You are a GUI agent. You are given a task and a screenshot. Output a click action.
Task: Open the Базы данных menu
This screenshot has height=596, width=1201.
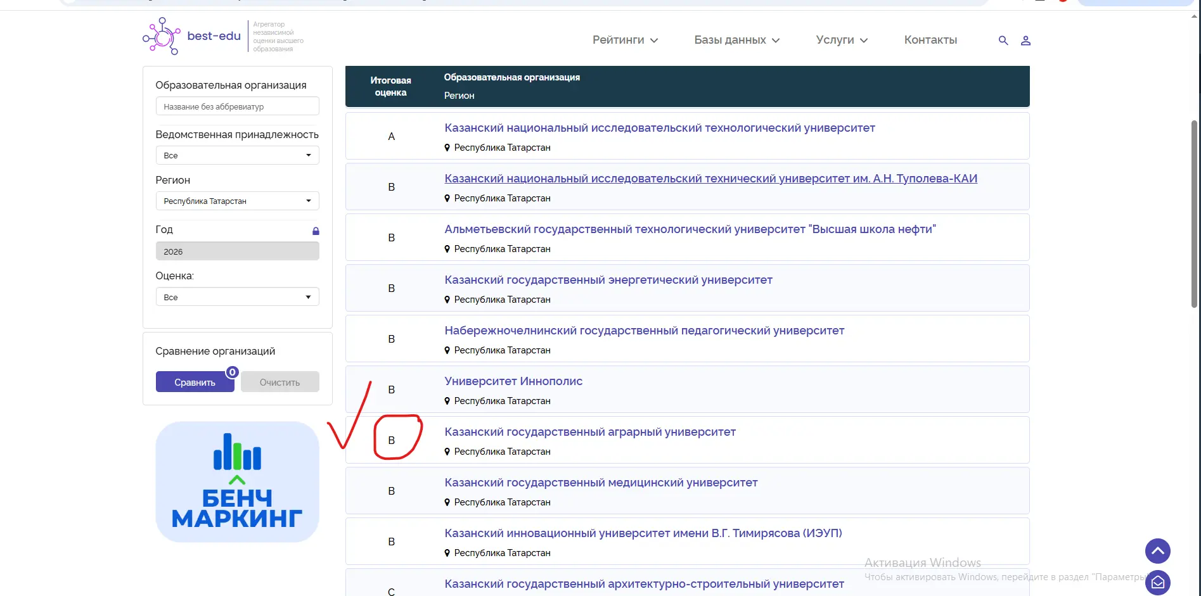(x=736, y=40)
